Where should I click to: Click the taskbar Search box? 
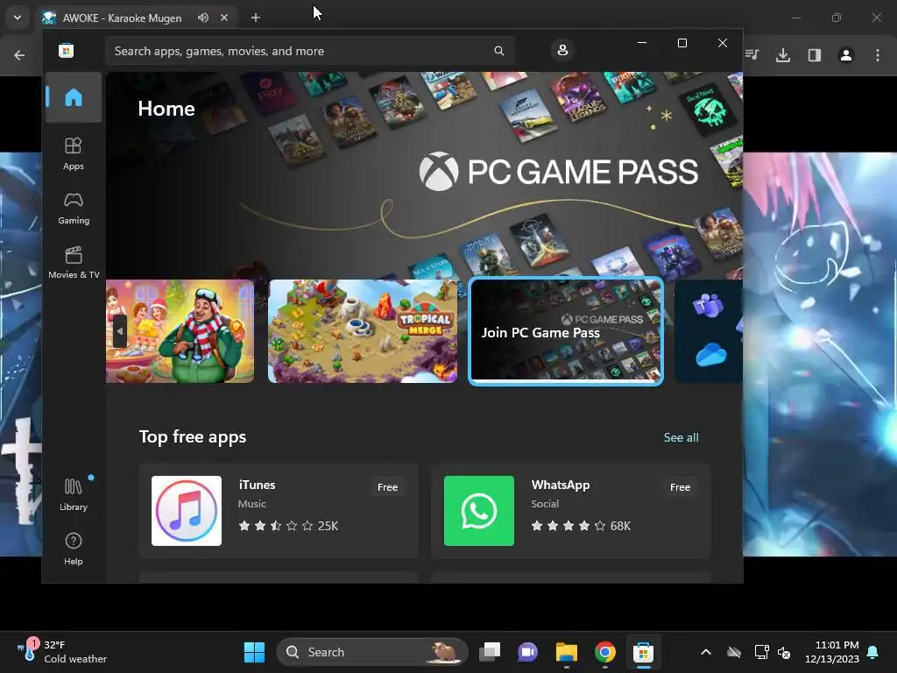[371, 652]
